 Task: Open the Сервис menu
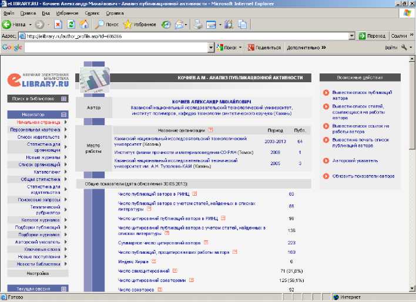(x=92, y=12)
